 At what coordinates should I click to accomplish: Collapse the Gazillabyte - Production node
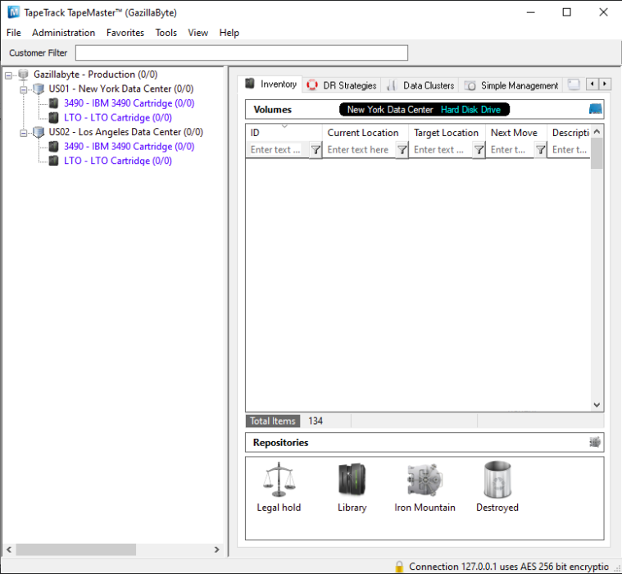(x=8, y=75)
